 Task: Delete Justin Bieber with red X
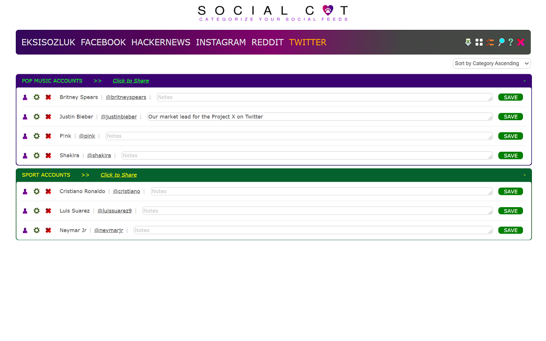tap(48, 117)
